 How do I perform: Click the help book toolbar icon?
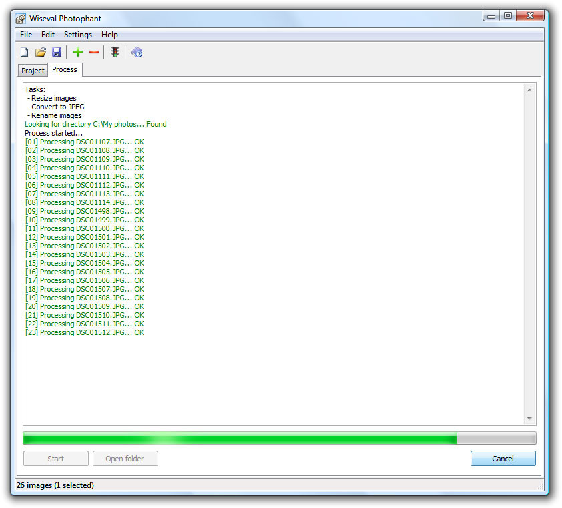tap(137, 52)
